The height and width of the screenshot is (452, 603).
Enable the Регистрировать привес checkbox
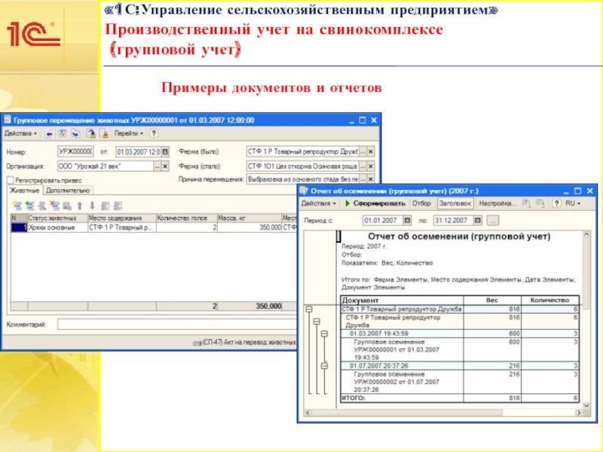pyautogui.click(x=11, y=180)
